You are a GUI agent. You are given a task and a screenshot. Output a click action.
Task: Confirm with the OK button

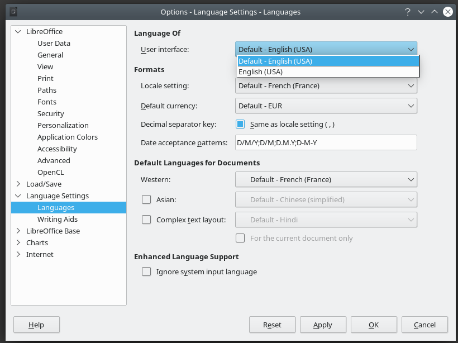(x=374, y=325)
